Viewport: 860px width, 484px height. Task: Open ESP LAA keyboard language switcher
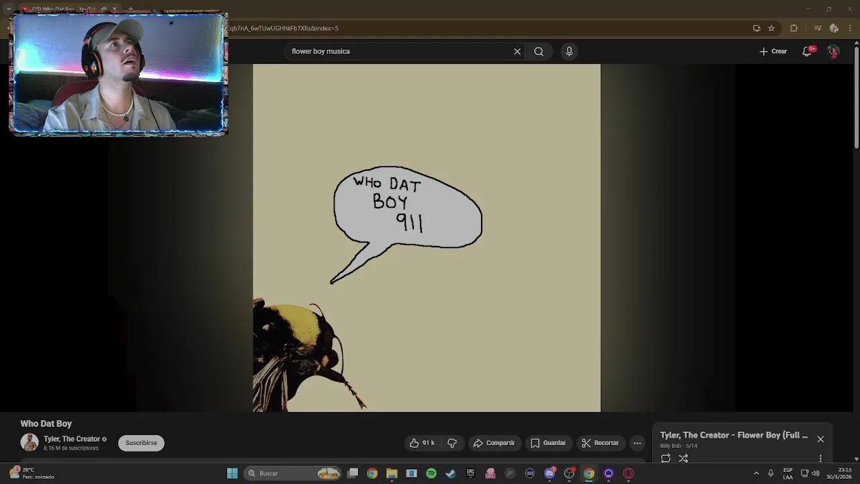787,473
